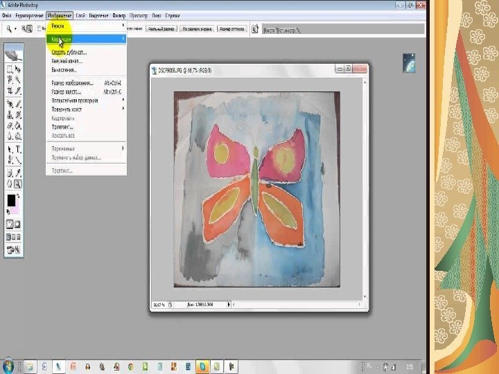Click the Jump to ImageReady icon
The width and height of the screenshot is (499, 374).
point(14,250)
